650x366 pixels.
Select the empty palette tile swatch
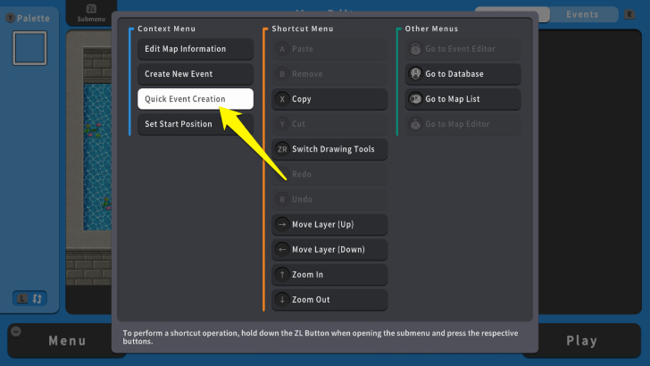point(29,48)
